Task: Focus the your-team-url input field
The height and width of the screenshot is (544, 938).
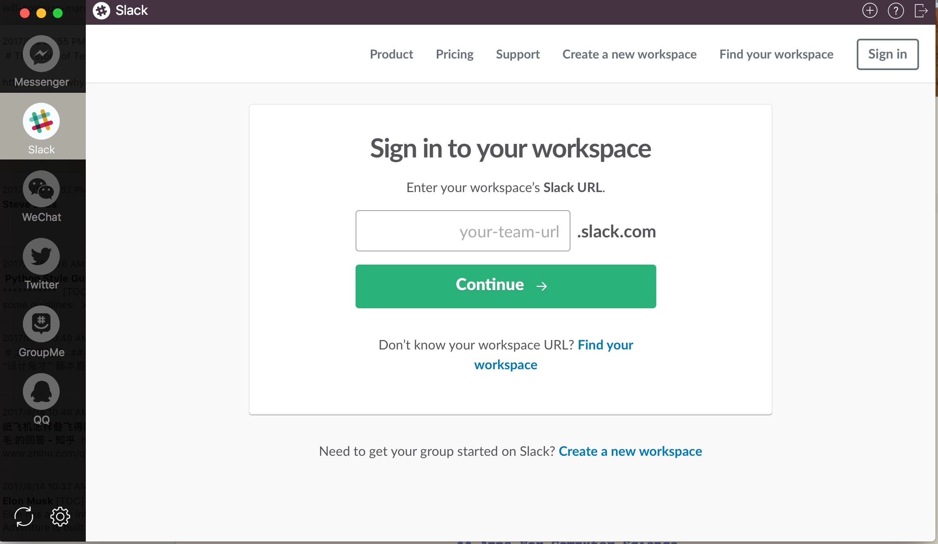Action: [463, 231]
